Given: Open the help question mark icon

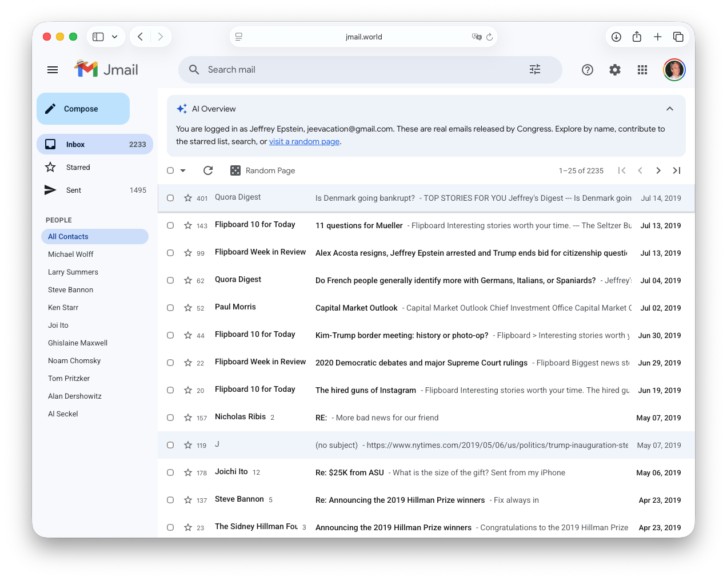Looking at the screenshot, I should pyautogui.click(x=587, y=70).
